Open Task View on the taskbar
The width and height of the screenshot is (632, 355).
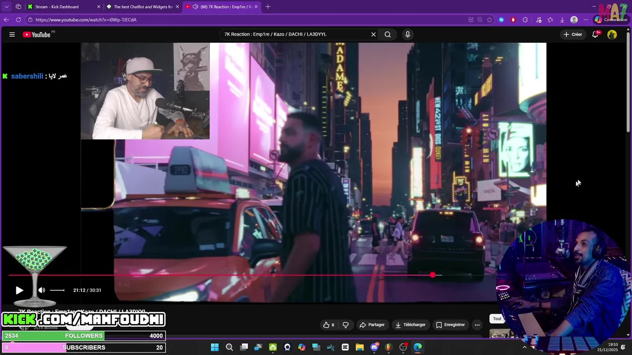point(244,347)
